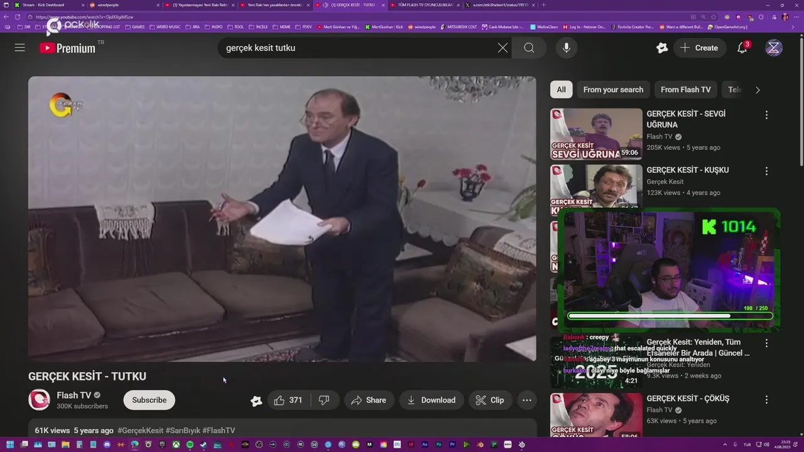Click the video player to pause

(x=282, y=219)
